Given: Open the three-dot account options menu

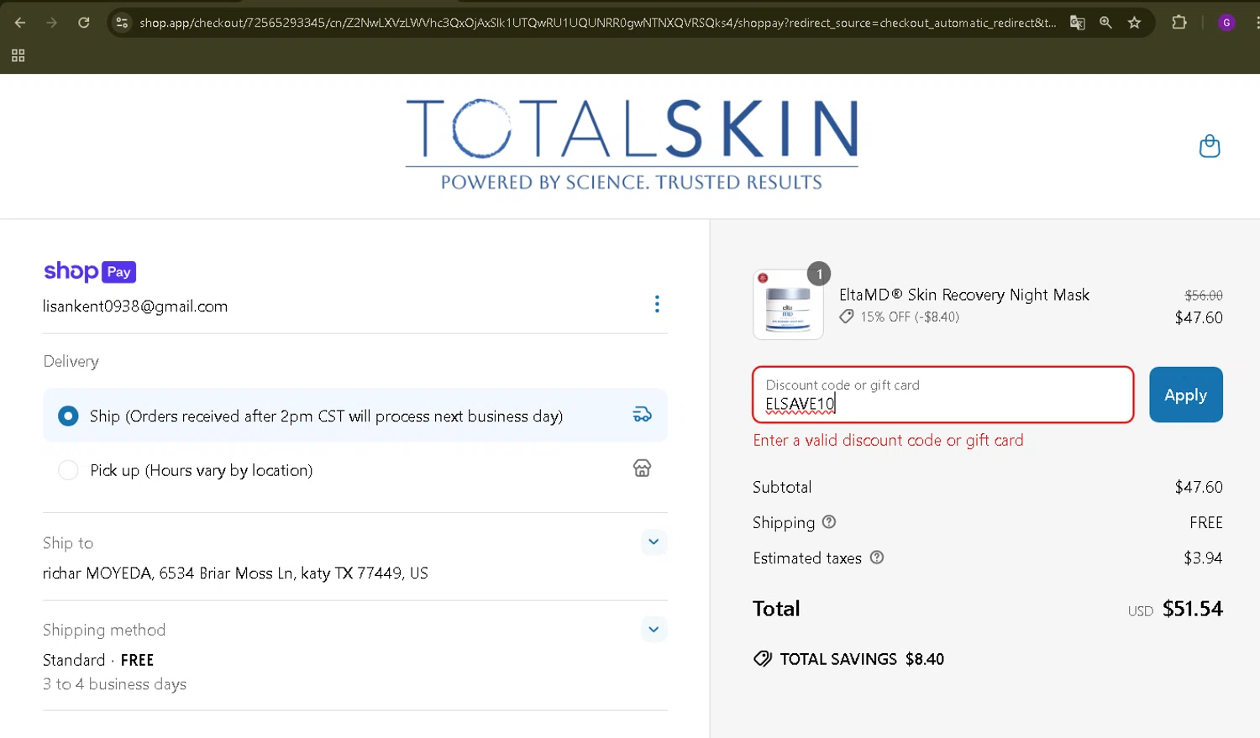Looking at the screenshot, I should tap(657, 304).
